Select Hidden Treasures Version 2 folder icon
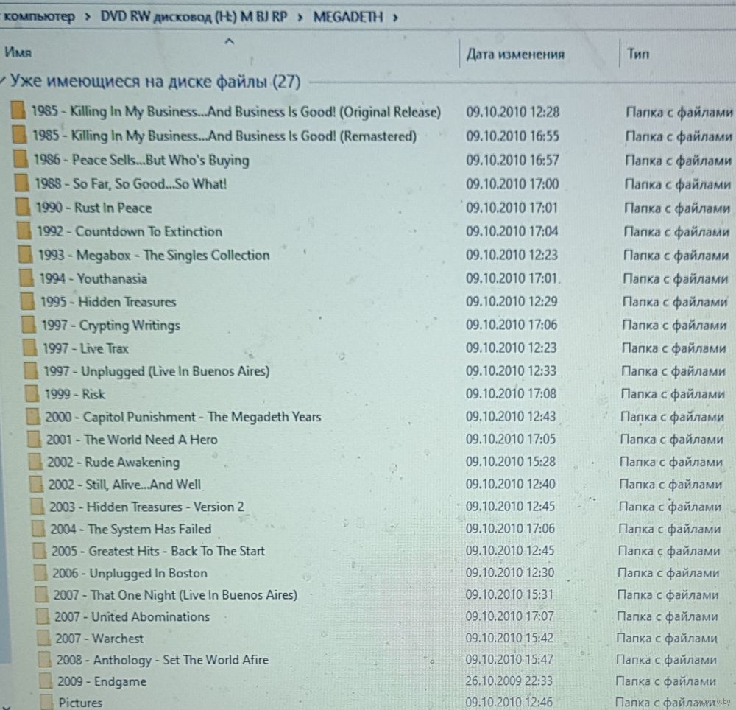Viewport: 736px width, 710px height. [x=37, y=506]
